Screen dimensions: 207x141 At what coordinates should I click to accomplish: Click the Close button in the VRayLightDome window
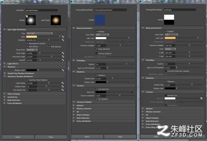point(120,136)
